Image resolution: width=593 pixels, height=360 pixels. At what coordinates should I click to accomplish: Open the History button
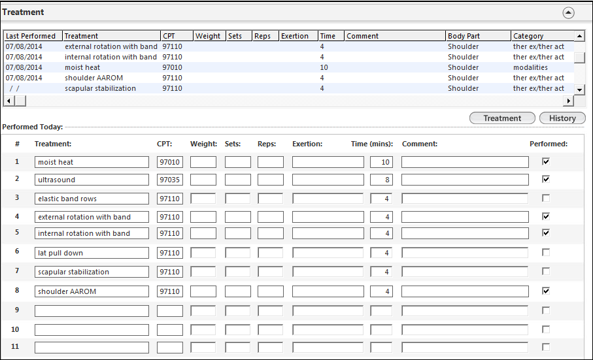(562, 118)
